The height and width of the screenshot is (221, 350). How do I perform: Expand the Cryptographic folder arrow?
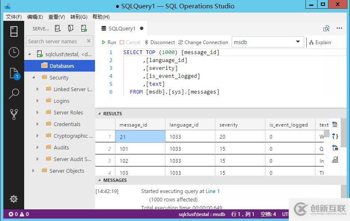pyautogui.click(x=37, y=136)
